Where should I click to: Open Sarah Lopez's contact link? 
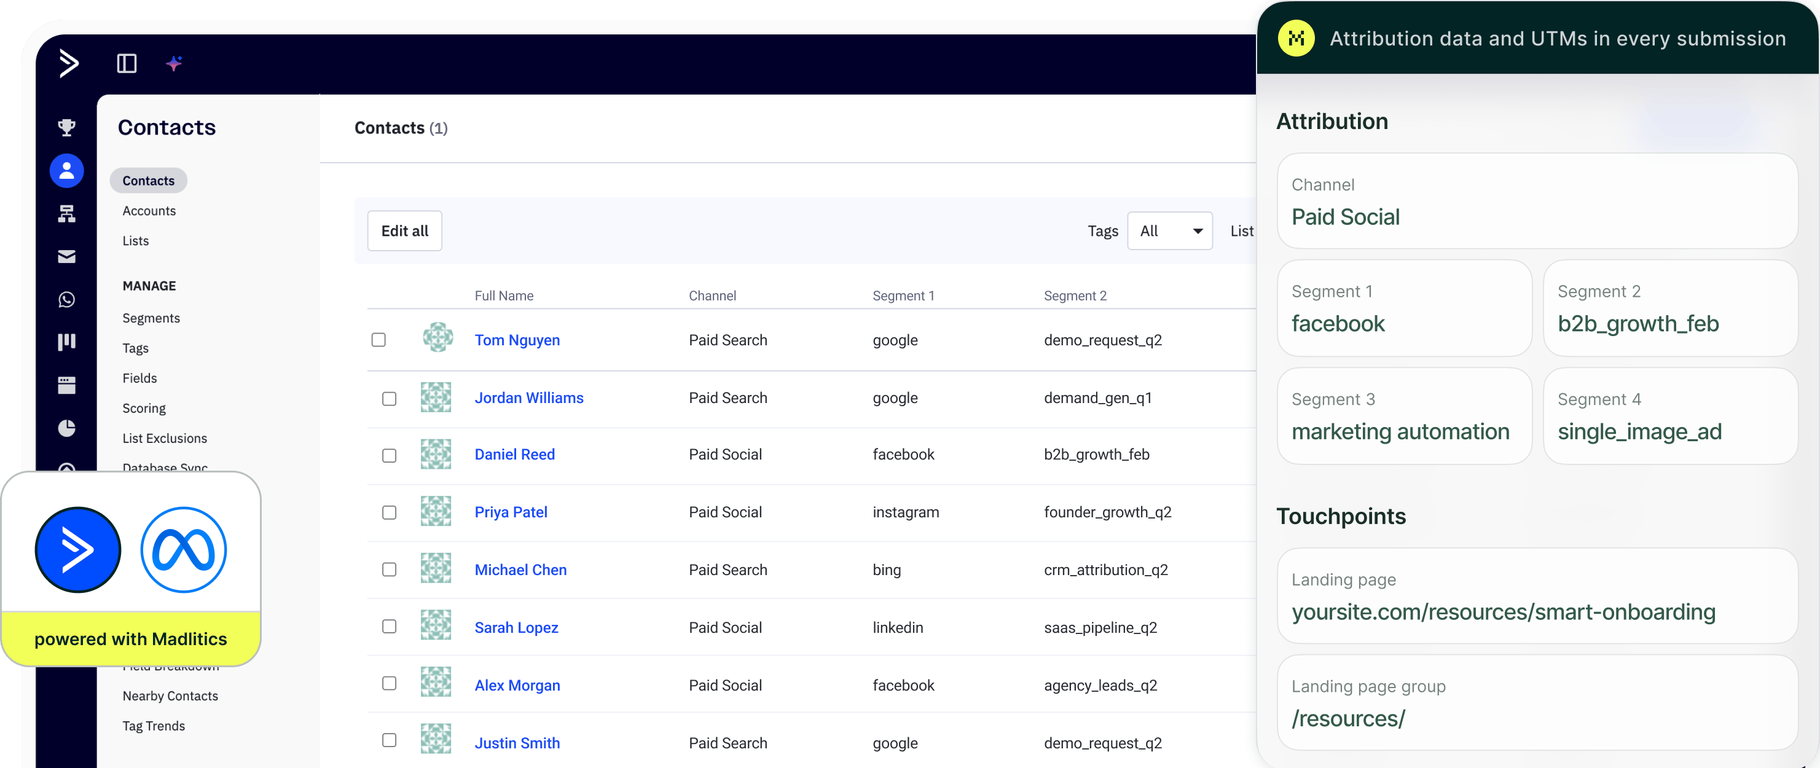[517, 627]
